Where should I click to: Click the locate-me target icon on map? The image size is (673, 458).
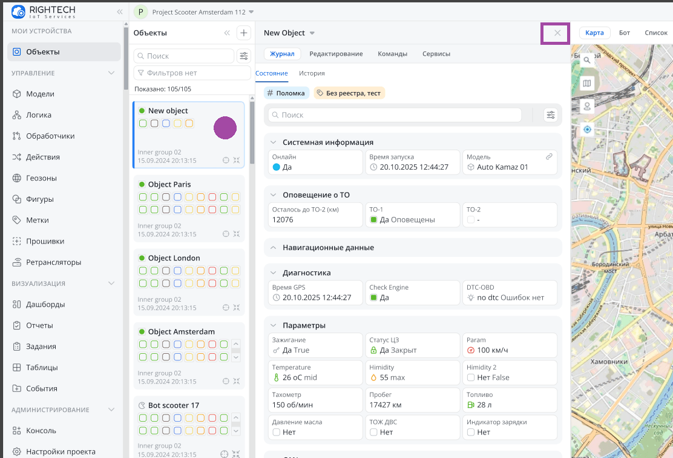click(x=586, y=130)
